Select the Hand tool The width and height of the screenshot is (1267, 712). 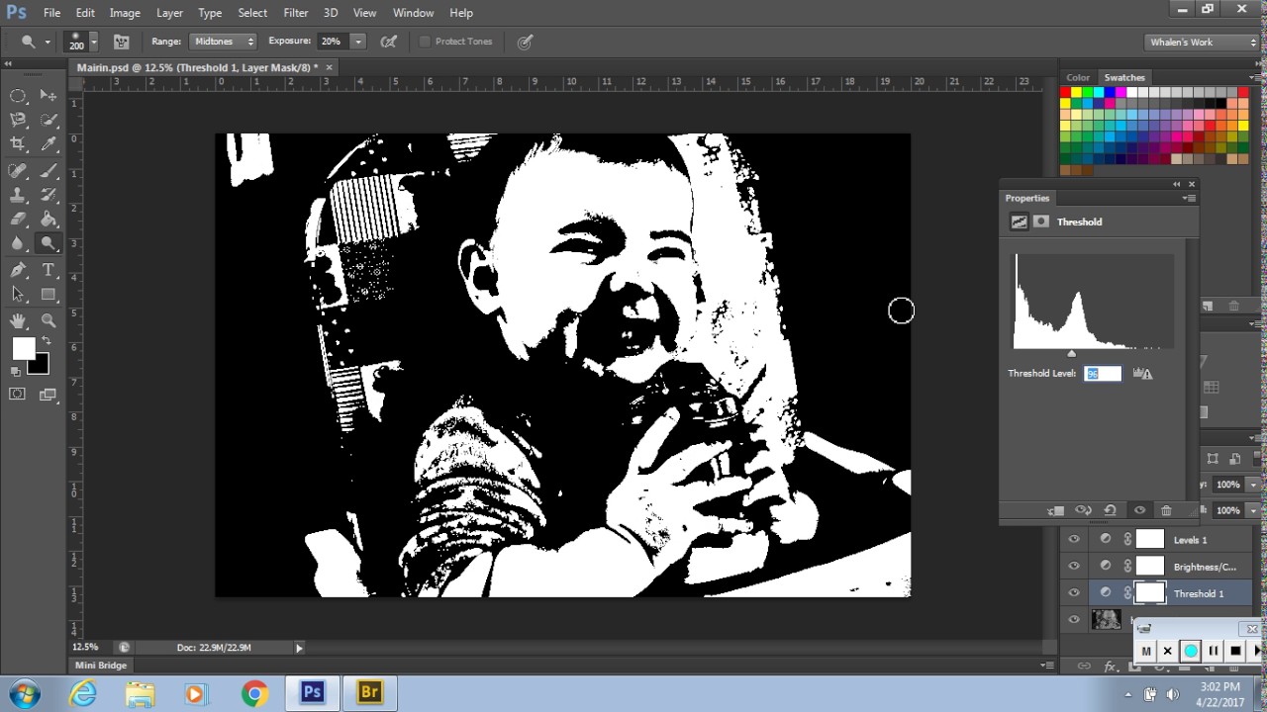pos(18,320)
